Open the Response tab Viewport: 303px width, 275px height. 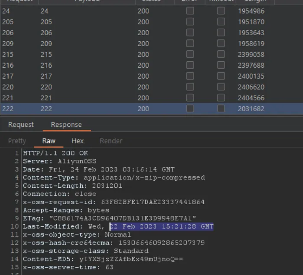[x=66, y=125]
